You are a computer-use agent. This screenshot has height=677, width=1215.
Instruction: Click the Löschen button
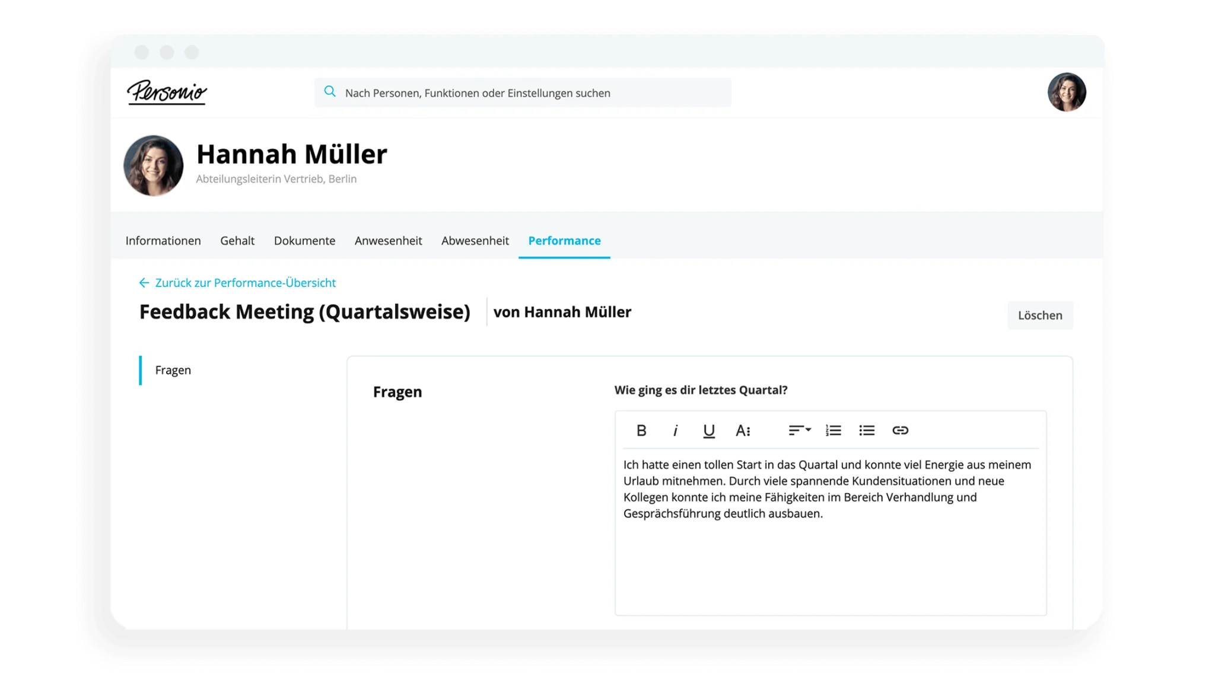[x=1041, y=315]
